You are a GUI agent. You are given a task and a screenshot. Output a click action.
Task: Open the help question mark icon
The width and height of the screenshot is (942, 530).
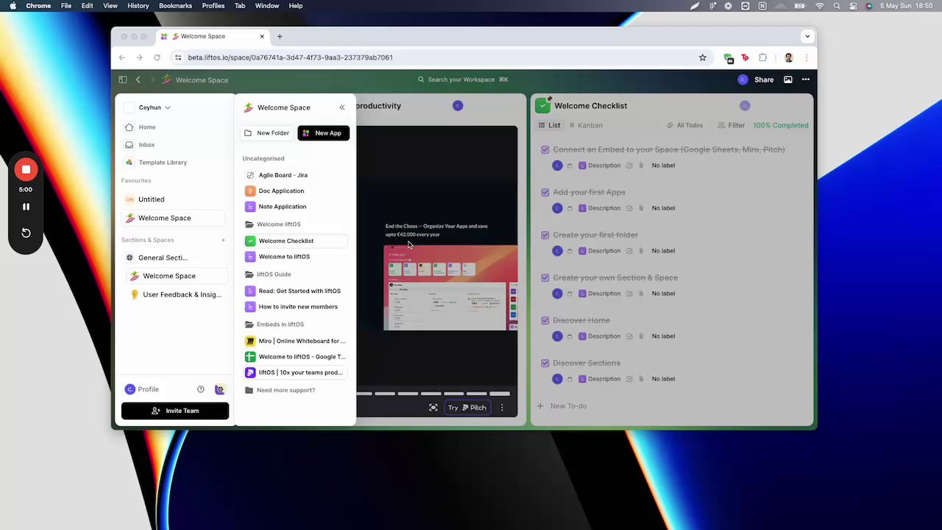click(x=200, y=389)
